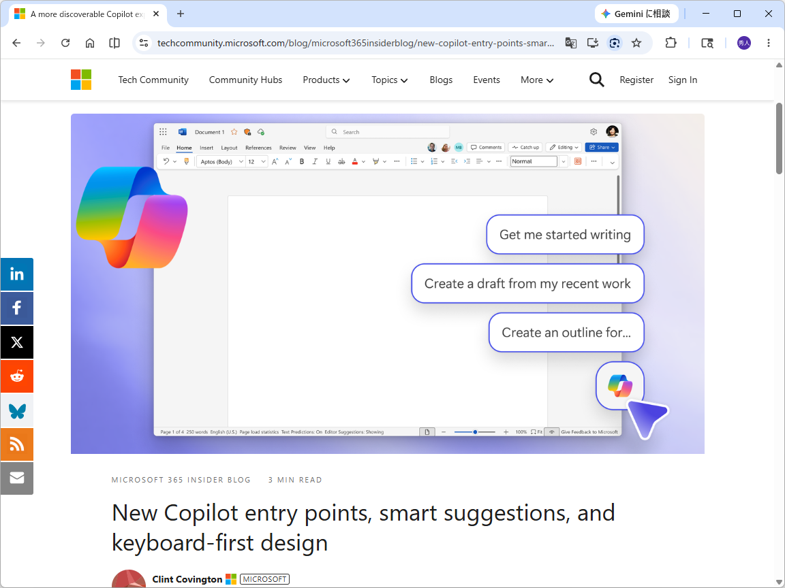
Task: Open Chrome three-dot menu
Action: click(x=769, y=43)
